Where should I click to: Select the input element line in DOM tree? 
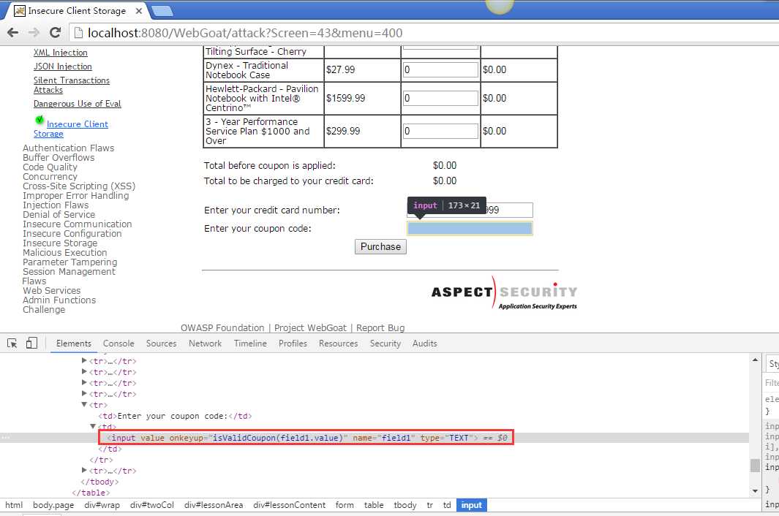tap(306, 438)
